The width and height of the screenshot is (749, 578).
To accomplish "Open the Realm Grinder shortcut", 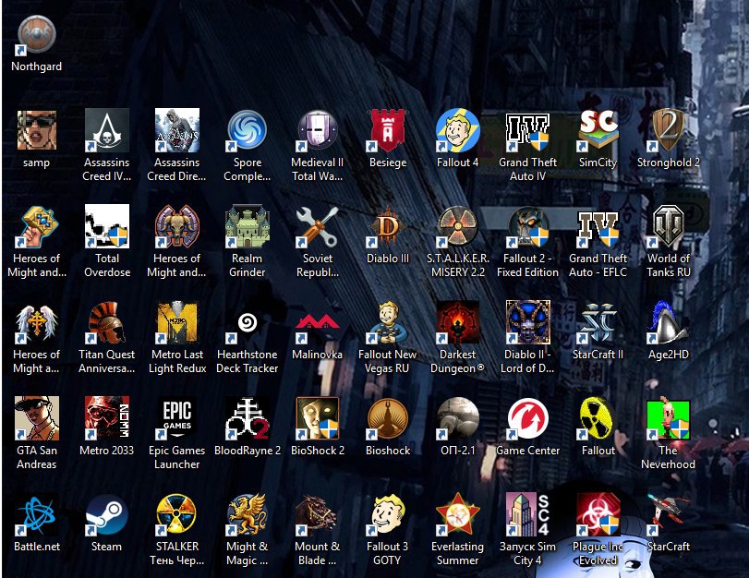I will [248, 226].
